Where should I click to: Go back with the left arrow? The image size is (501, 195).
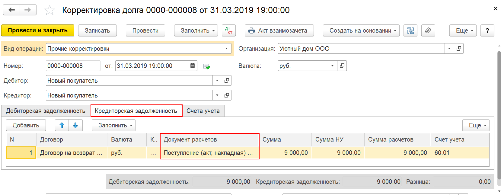click(11, 10)
